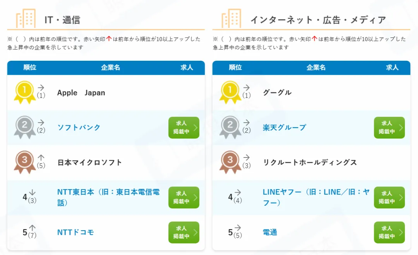Click the bronze medal icon for リクルートホールディングス
Image resolution: width=418 pixels, height=255 pixels.
click(230, 162)
